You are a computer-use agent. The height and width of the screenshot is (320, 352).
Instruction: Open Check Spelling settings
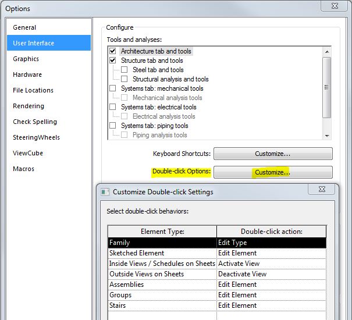point(49,122)
